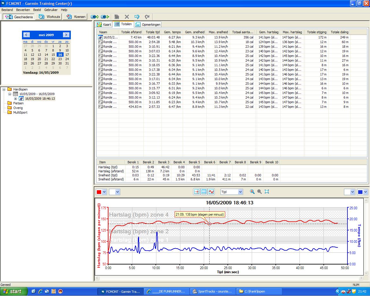This screenshot has width=370, height=296.
Task: Click the red color swatch for left axis
Action: [x=99, y=192]
